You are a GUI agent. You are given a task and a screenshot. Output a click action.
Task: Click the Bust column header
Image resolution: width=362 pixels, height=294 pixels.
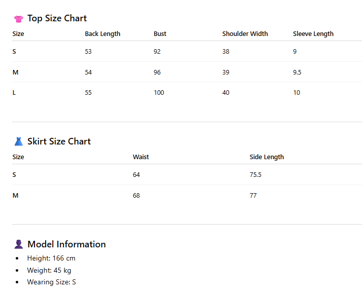click(160, 33)
